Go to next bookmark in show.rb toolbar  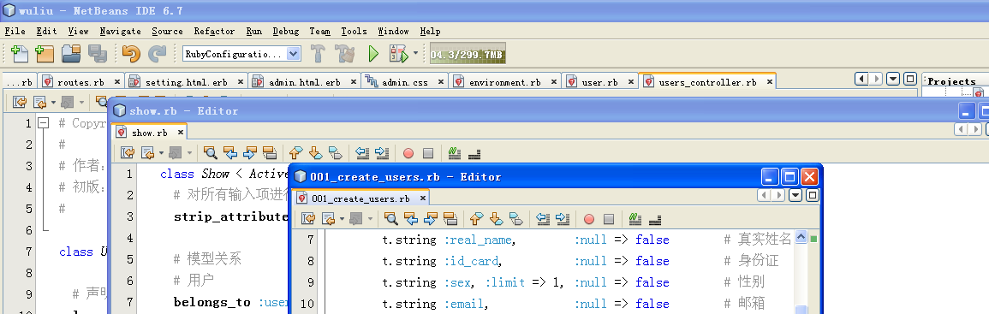pos(316,152)
